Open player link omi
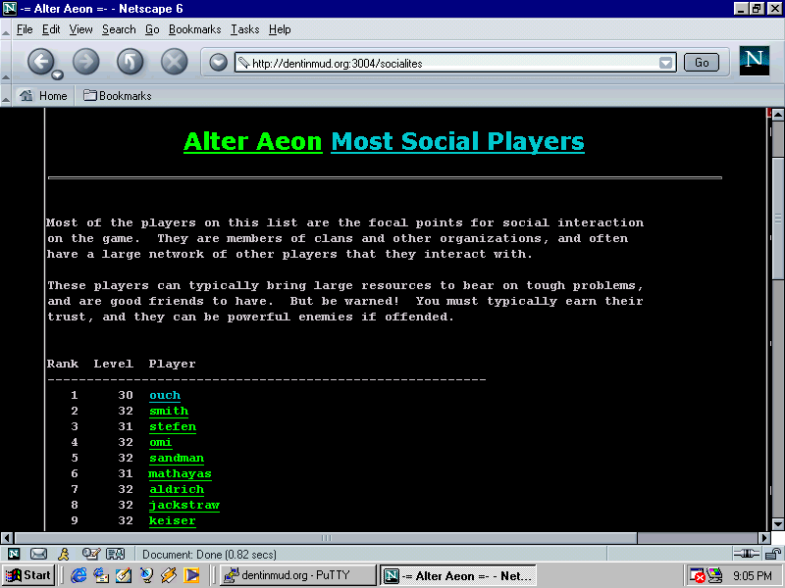 coord(161,443)
